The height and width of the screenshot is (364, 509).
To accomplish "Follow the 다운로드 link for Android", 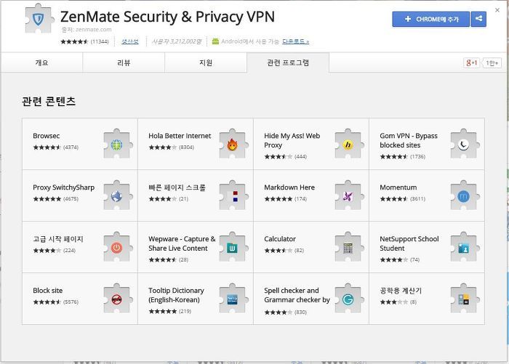I will point(296,41).
